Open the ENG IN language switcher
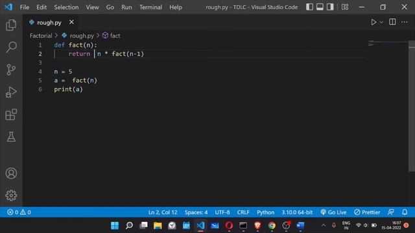Image resolution: width=415 pixels, height=233 pixels. 346,225
